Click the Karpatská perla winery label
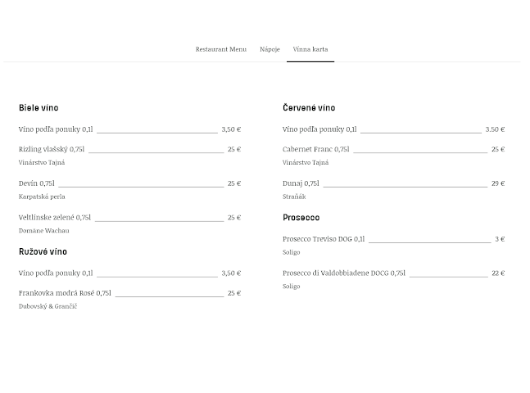 pyautogui.click(x=42, y=196)
